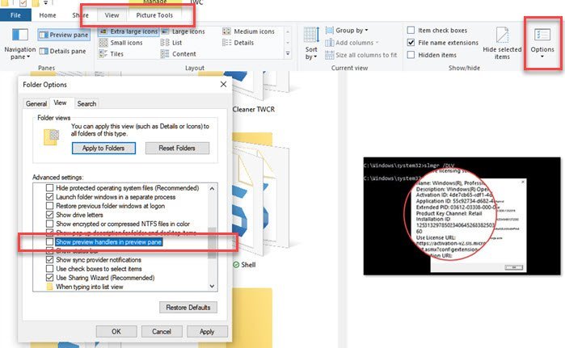Toggle the Preview pane button
This screenshot has width=565, height=348.
point(64,35)
